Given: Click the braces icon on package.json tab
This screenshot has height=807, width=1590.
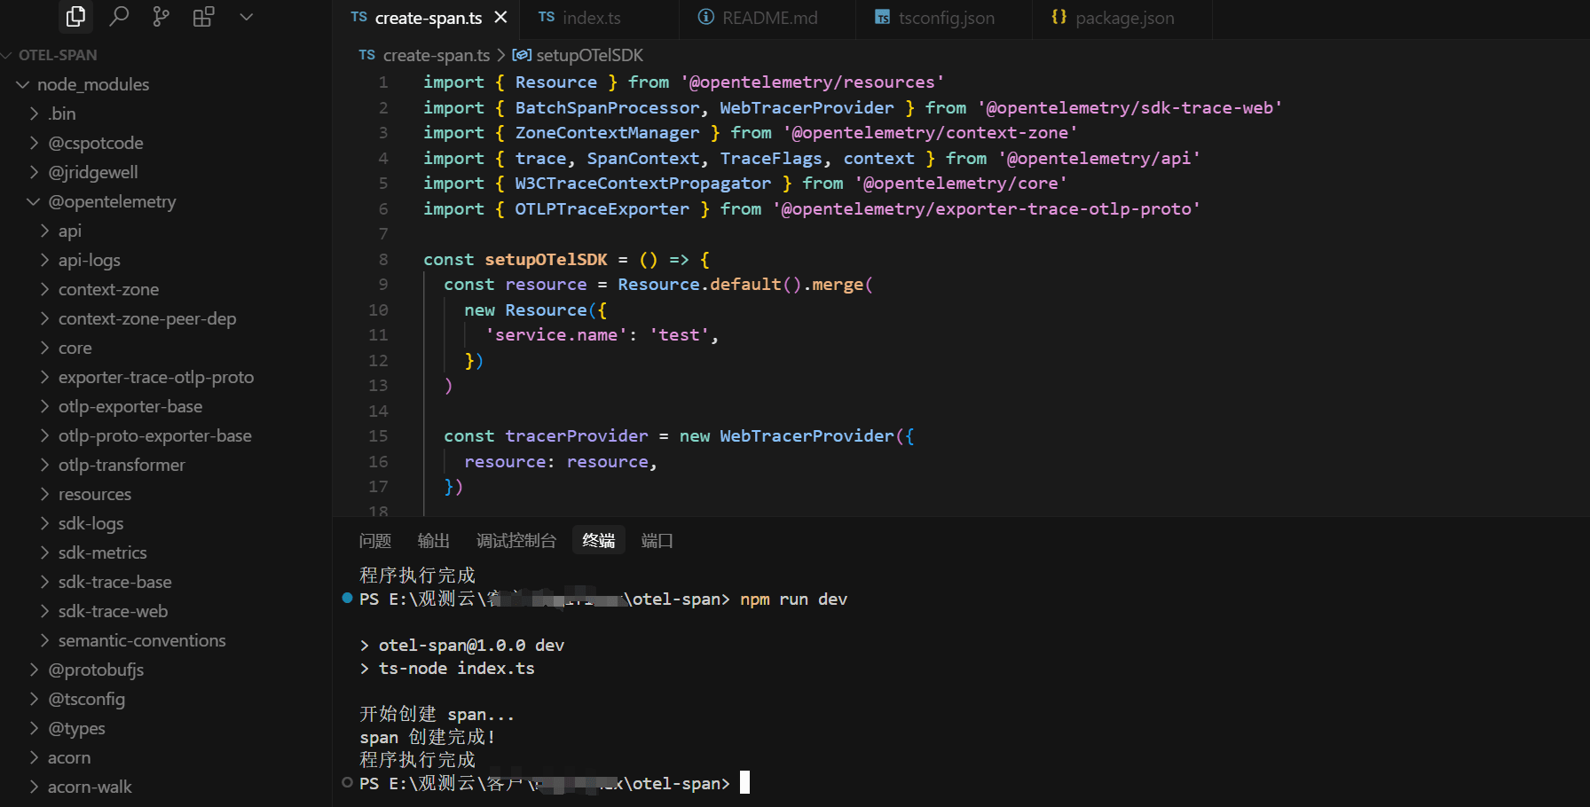Looking at the screenshot, I should tap(1059, 17).
